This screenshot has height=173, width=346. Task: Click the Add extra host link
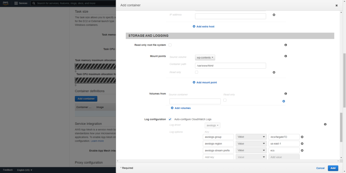pos(205,26)
